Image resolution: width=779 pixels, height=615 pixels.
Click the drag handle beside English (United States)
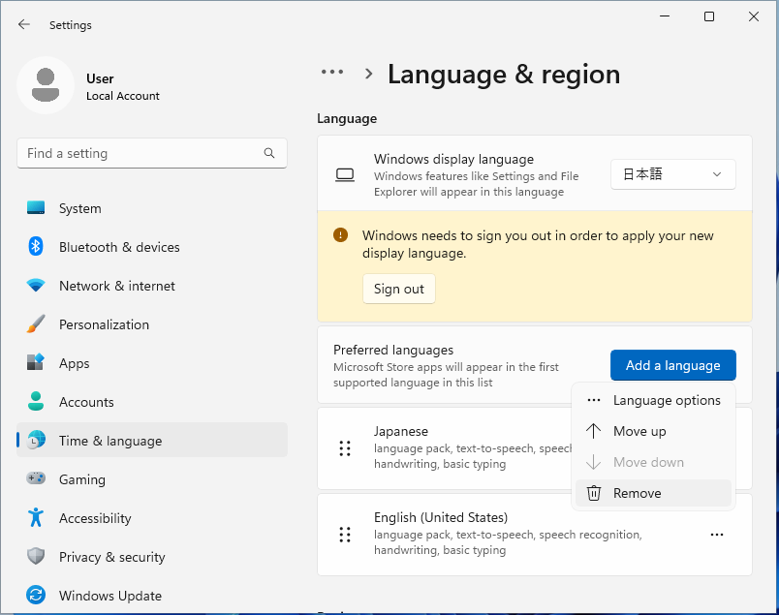[x=345, y=535]
